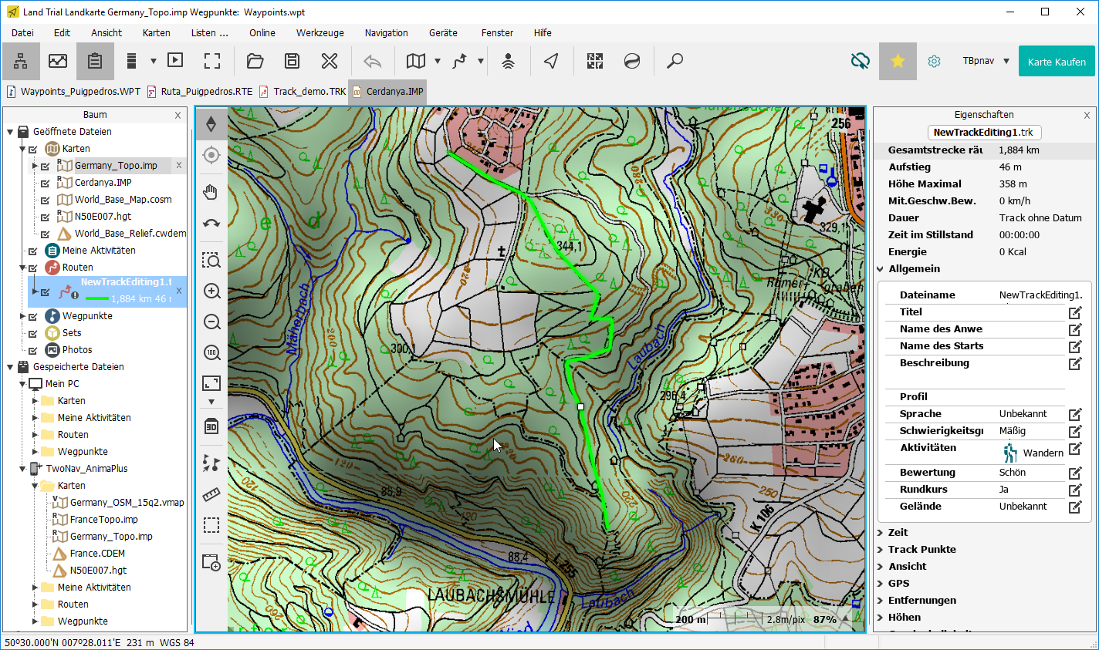1099x650 pixels.
Task: Open the Werkzeuge menu
Action: [x=320, y=33]
